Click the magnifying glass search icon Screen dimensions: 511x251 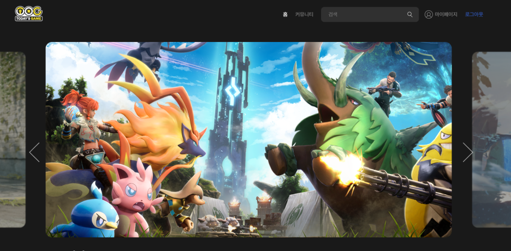(x=409, y=14)
